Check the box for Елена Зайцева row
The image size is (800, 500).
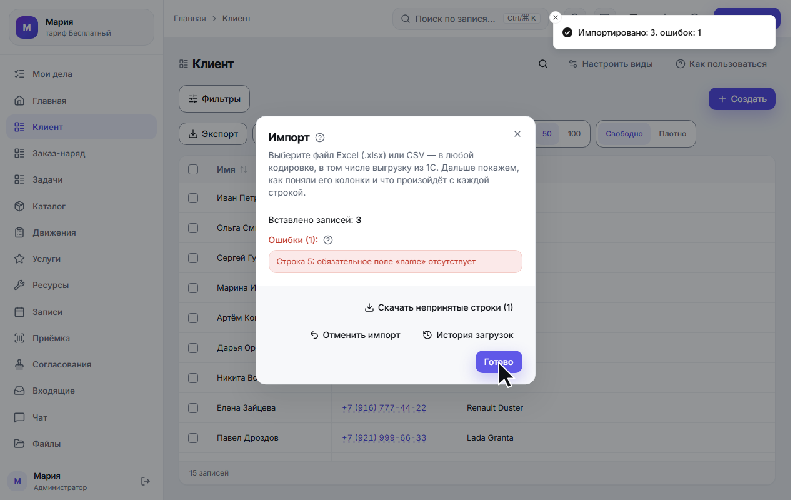tap(193, 407)
